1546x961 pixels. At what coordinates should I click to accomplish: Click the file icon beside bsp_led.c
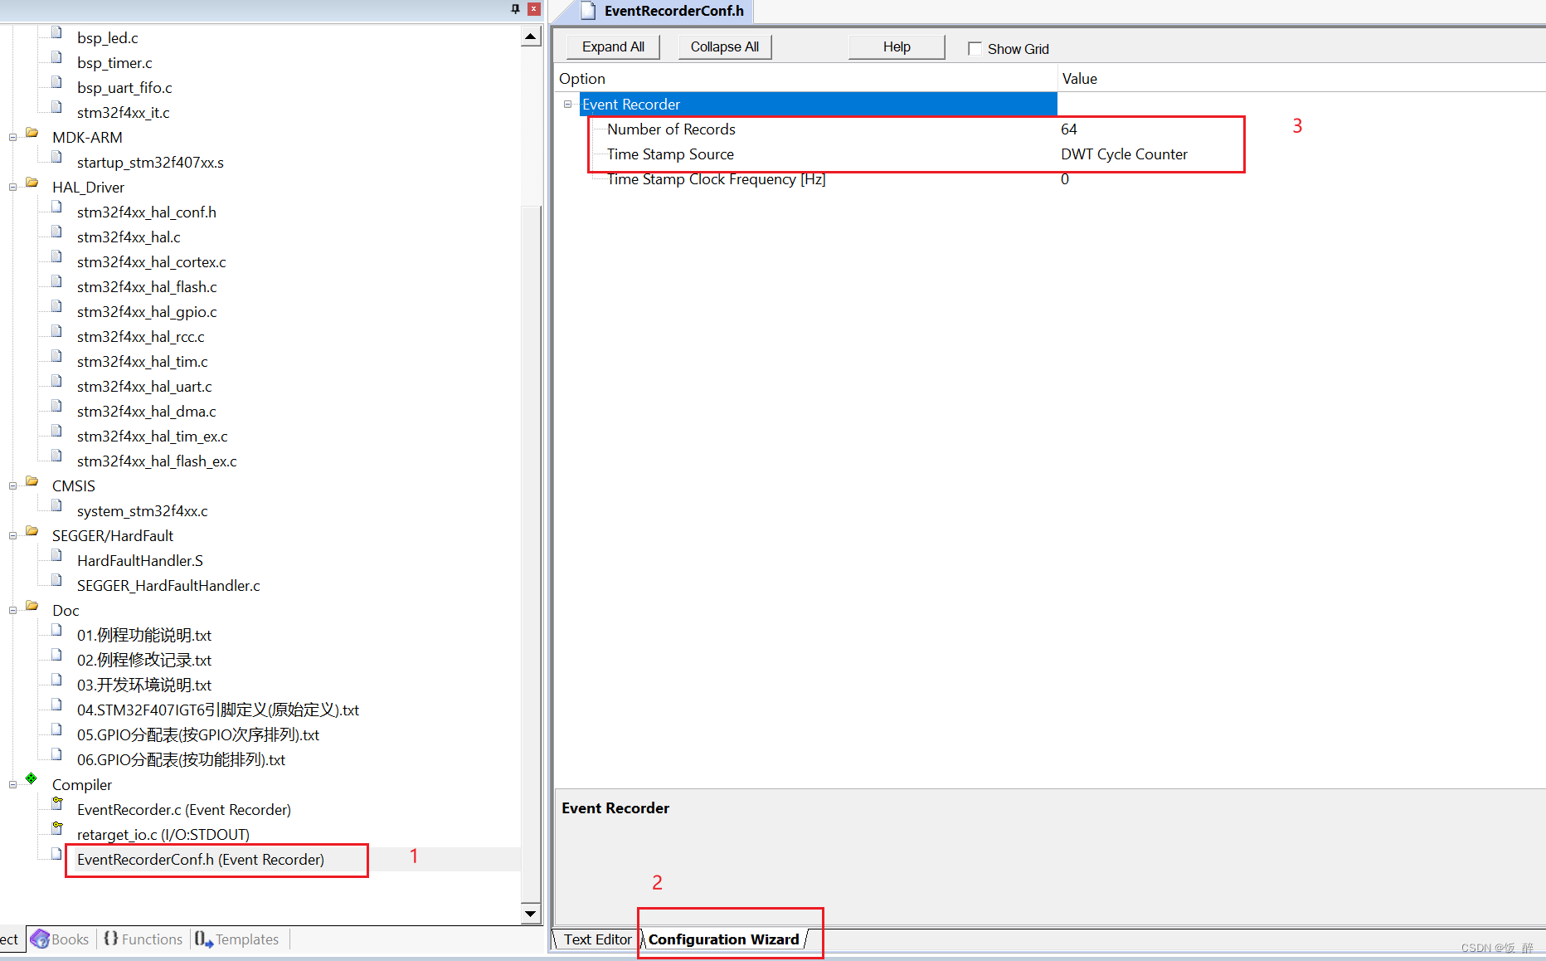pyautogui.click(x=56, y=32)
